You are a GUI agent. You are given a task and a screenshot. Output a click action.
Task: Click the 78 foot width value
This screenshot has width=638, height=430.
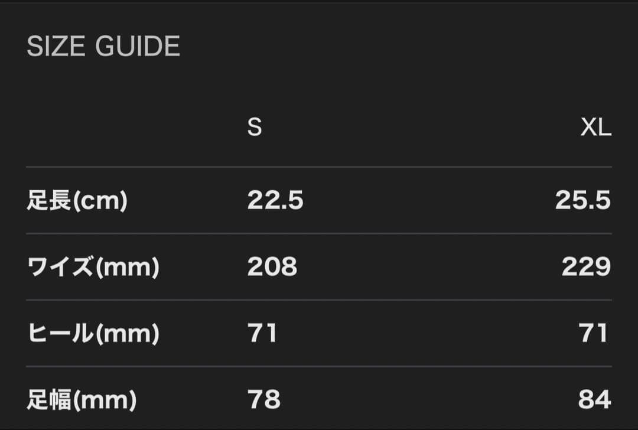(264, 400)
